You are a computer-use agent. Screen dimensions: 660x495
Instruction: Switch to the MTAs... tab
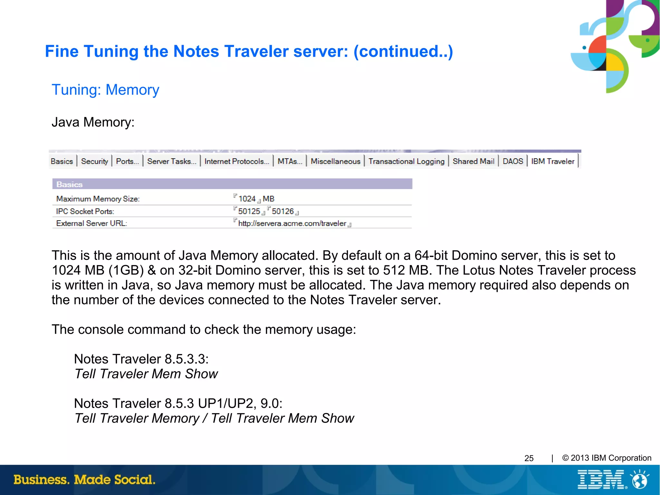[x=290, y=161]
